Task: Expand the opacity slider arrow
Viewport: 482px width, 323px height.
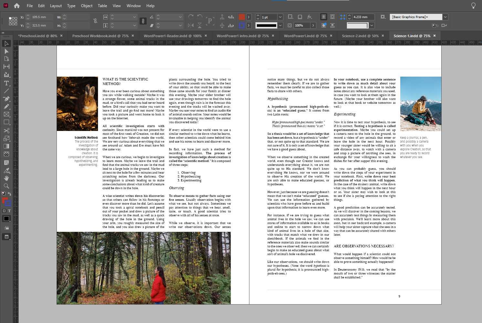Action: [x=313, y=25]
